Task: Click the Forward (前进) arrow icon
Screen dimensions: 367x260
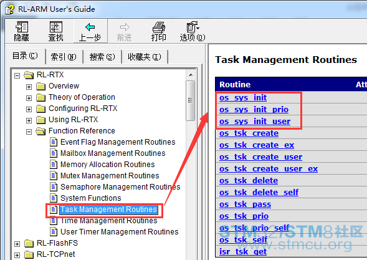Action: tap(125, 27)
